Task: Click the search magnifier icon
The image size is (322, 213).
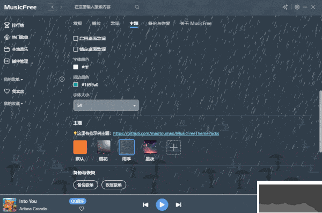Action: click(x=137, y=7)
